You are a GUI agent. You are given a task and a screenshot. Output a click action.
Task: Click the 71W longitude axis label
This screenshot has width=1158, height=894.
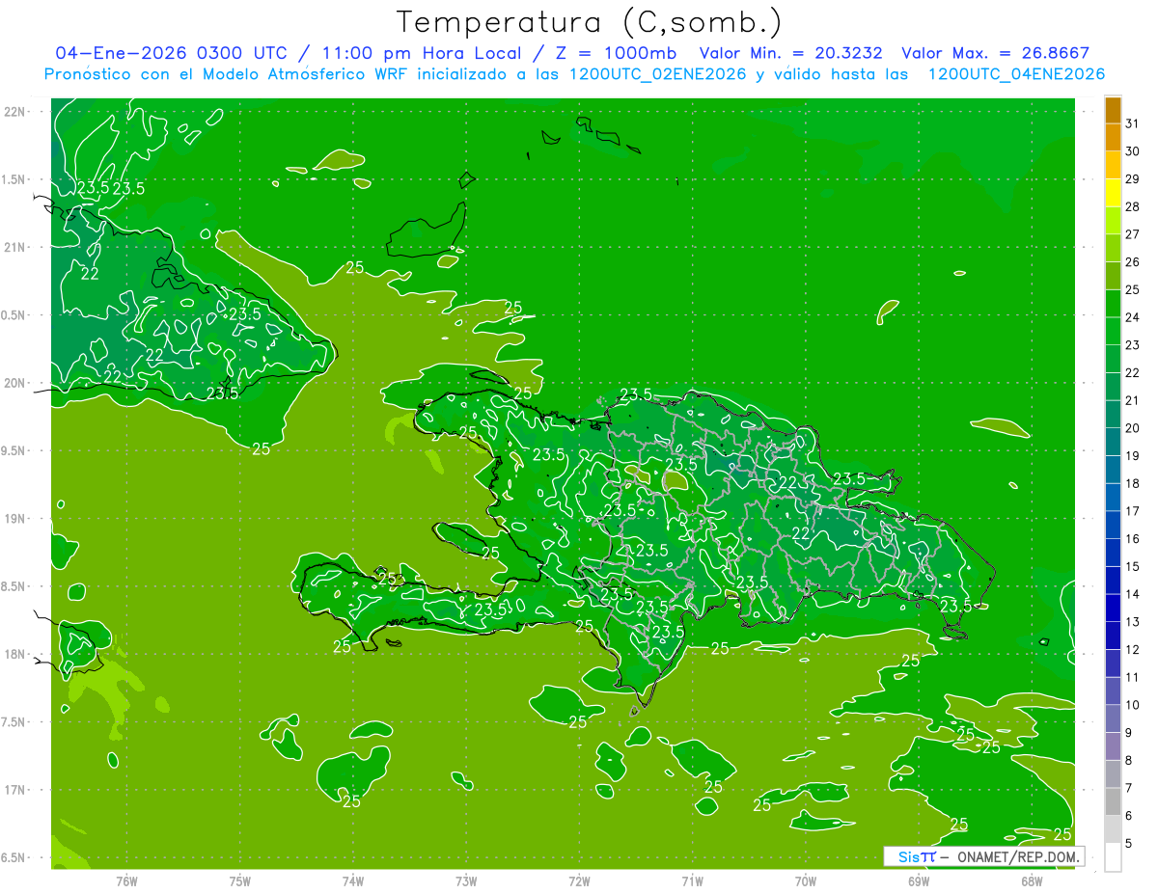[692, 881]
